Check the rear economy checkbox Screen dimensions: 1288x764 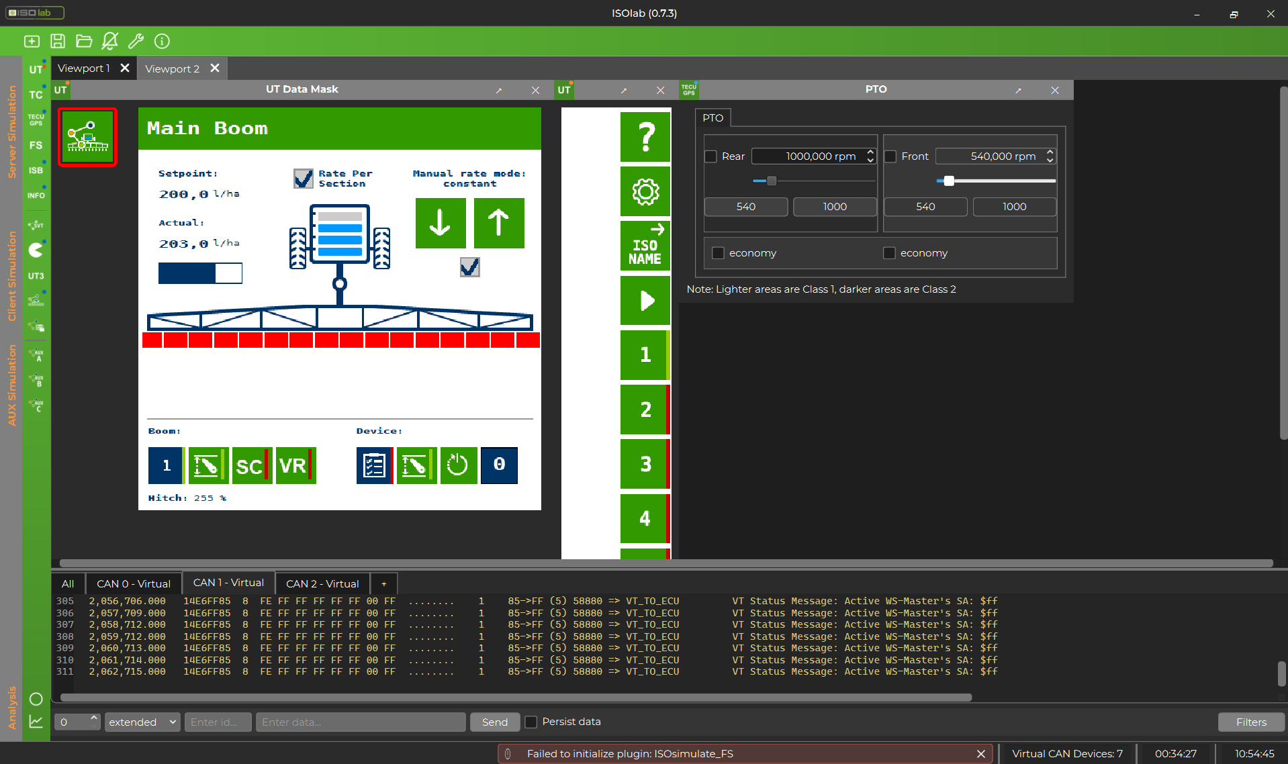click(x=718, y=253)
